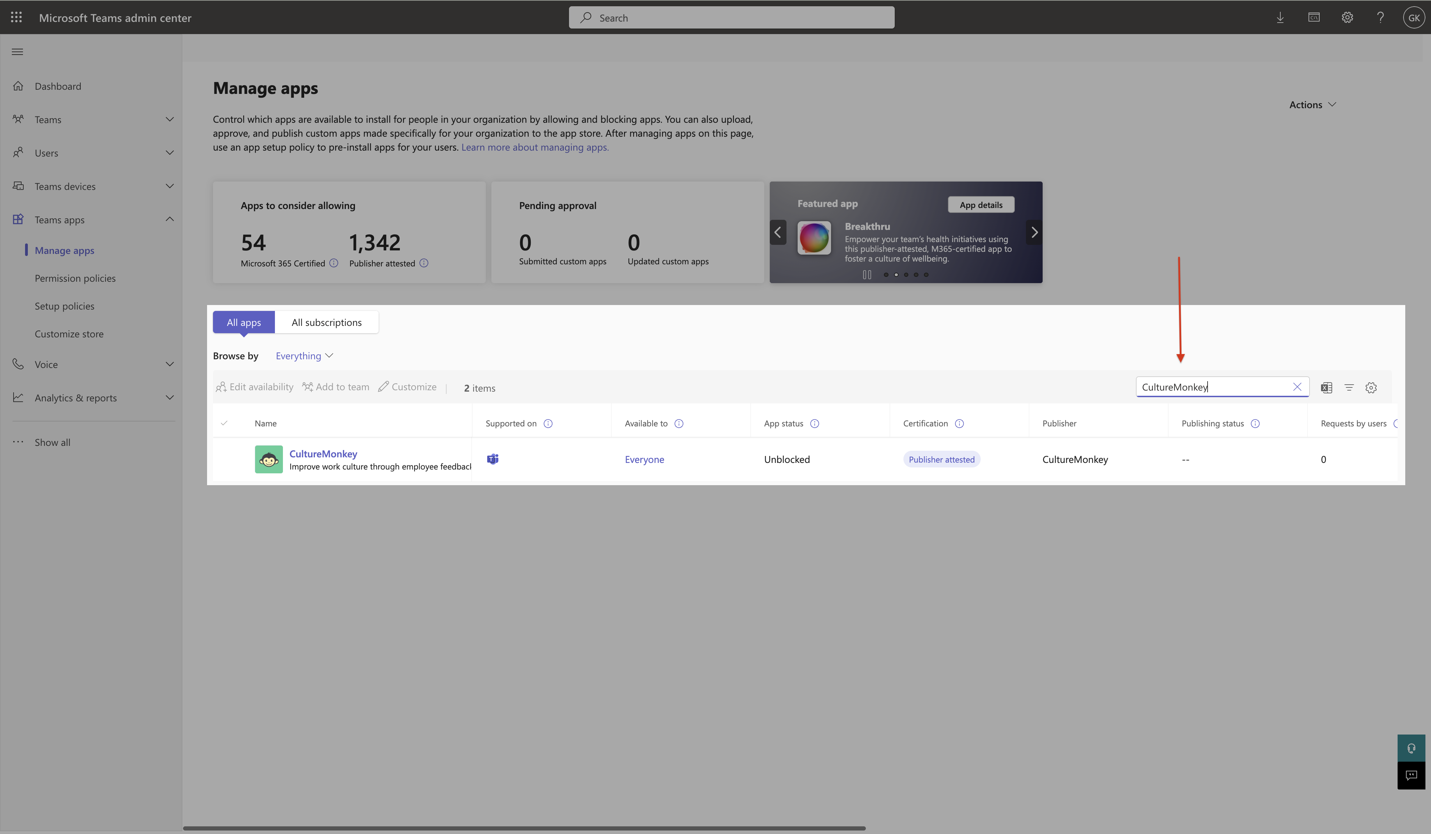
Task: Click the CultureMonkey monkey app icon
Action: (x=269, y=459)
